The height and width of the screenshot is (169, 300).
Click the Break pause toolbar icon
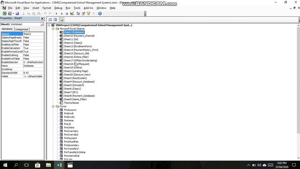(61, 14)
